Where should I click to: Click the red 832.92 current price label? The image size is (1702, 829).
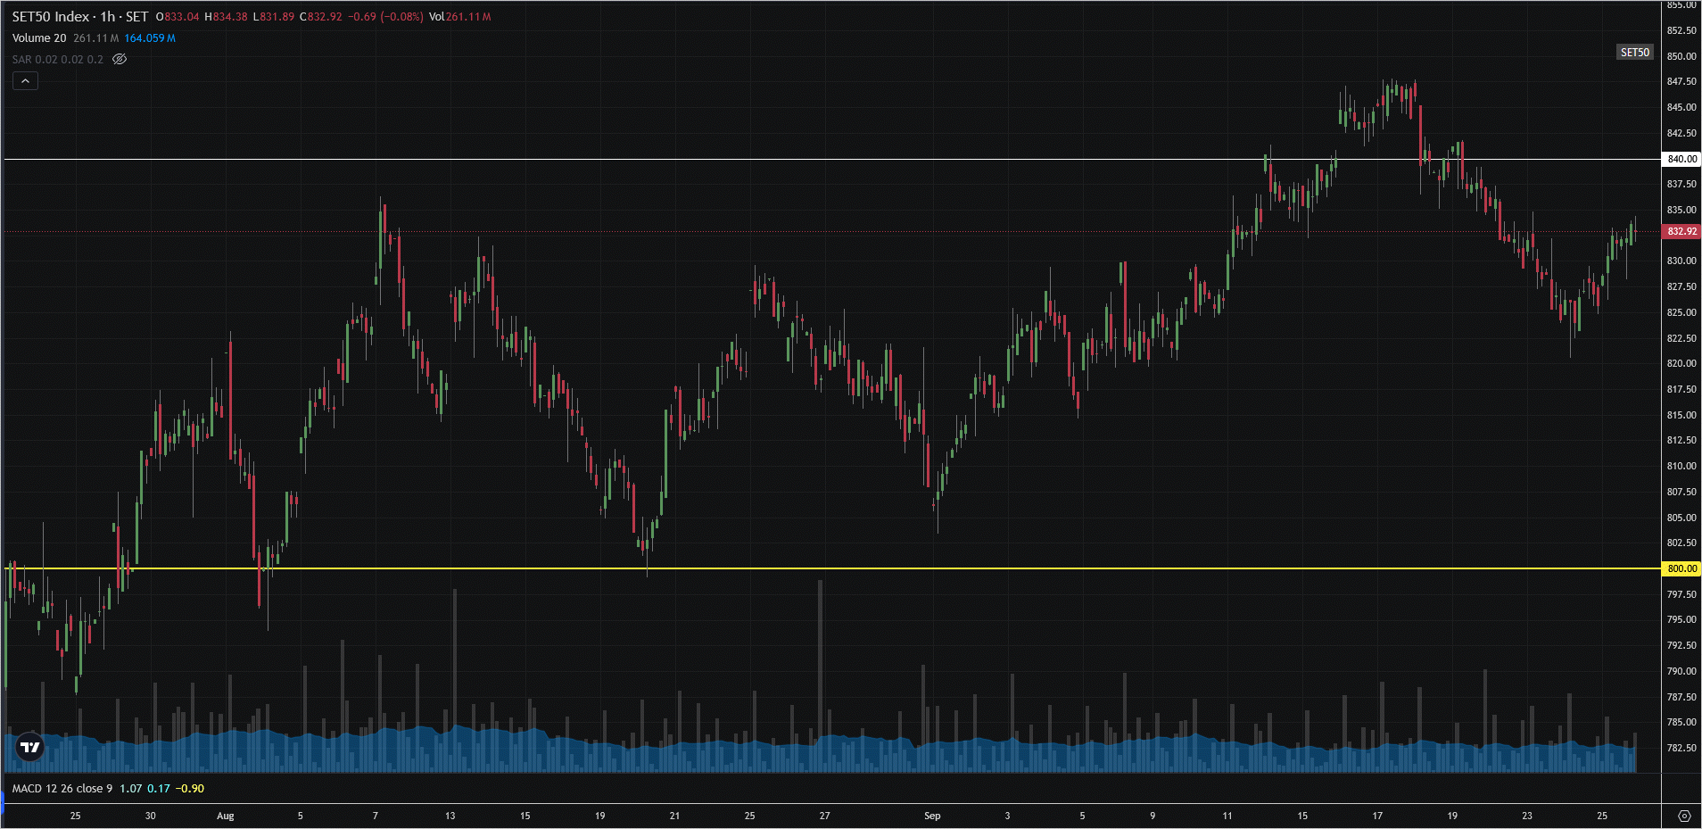tap(1681, 231)
